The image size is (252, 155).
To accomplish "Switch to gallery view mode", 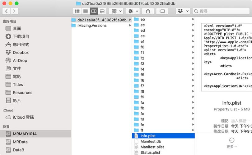I will 102,11.
